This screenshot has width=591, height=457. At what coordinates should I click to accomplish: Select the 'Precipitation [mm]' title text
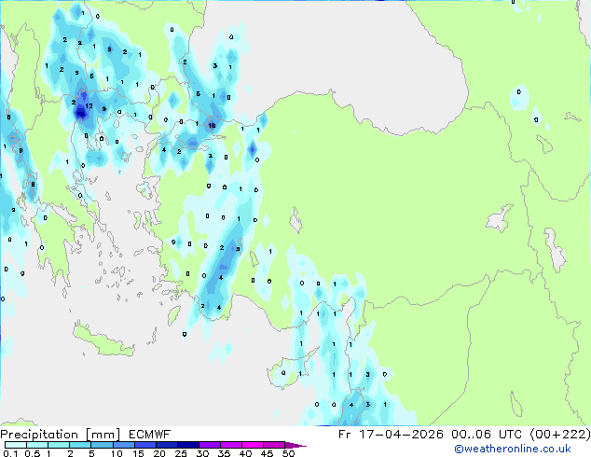click(61, 435)
